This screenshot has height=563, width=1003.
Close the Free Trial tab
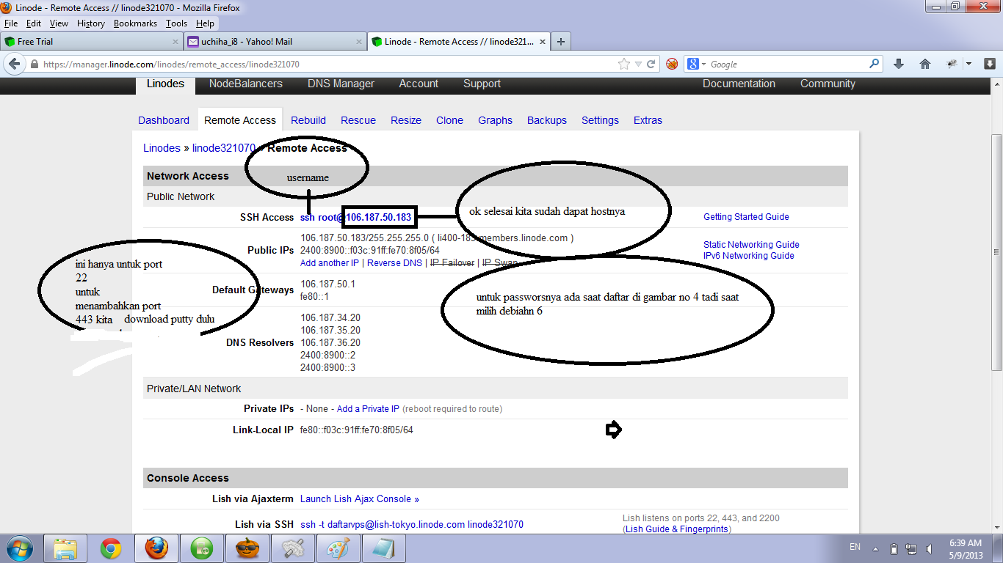click(x=175, y=42)
